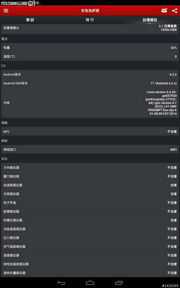Tap the 网络接口 WIFI row
The height and width of the screenshot is (288, 180).
coord(90,150)
